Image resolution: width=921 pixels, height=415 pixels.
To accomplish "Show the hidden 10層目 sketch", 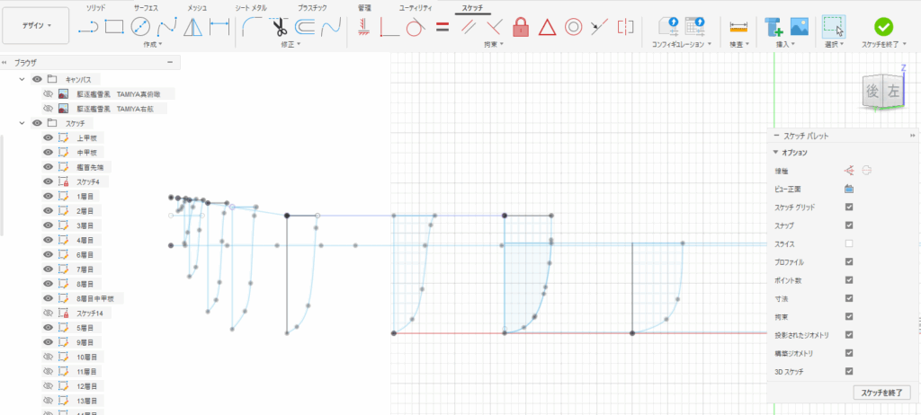I will click(x=49, y=357).
